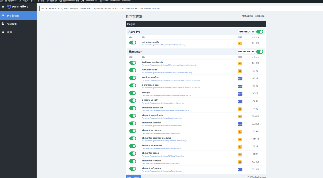
Task: Switch off elementor-dev-tools toggle
Action: coord(133,146)
